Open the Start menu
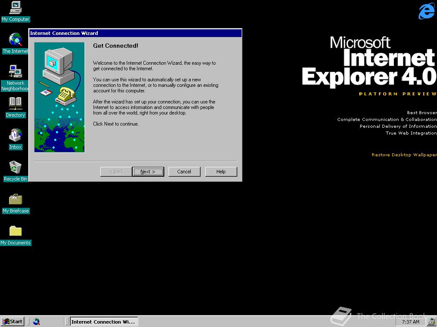Viewport: 437px width, 327px height. (12, 322)
